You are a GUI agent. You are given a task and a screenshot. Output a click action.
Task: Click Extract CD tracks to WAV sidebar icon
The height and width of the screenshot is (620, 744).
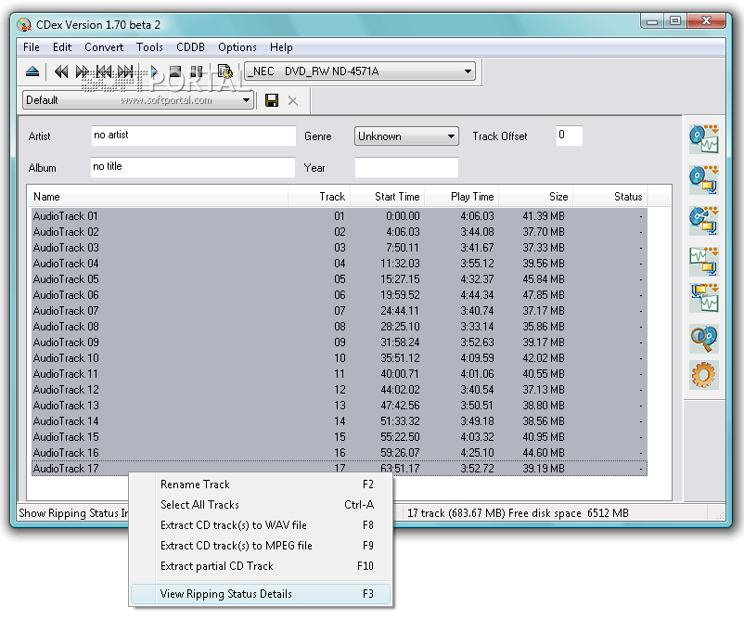point(704,139)
